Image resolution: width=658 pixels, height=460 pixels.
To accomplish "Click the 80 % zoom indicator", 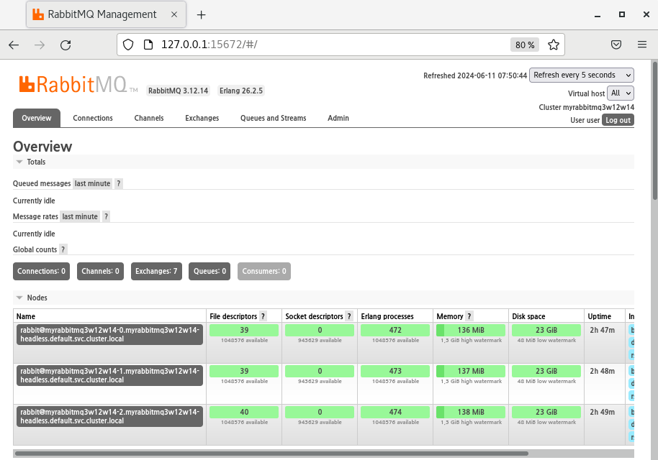I will click(x=525, y=45).
